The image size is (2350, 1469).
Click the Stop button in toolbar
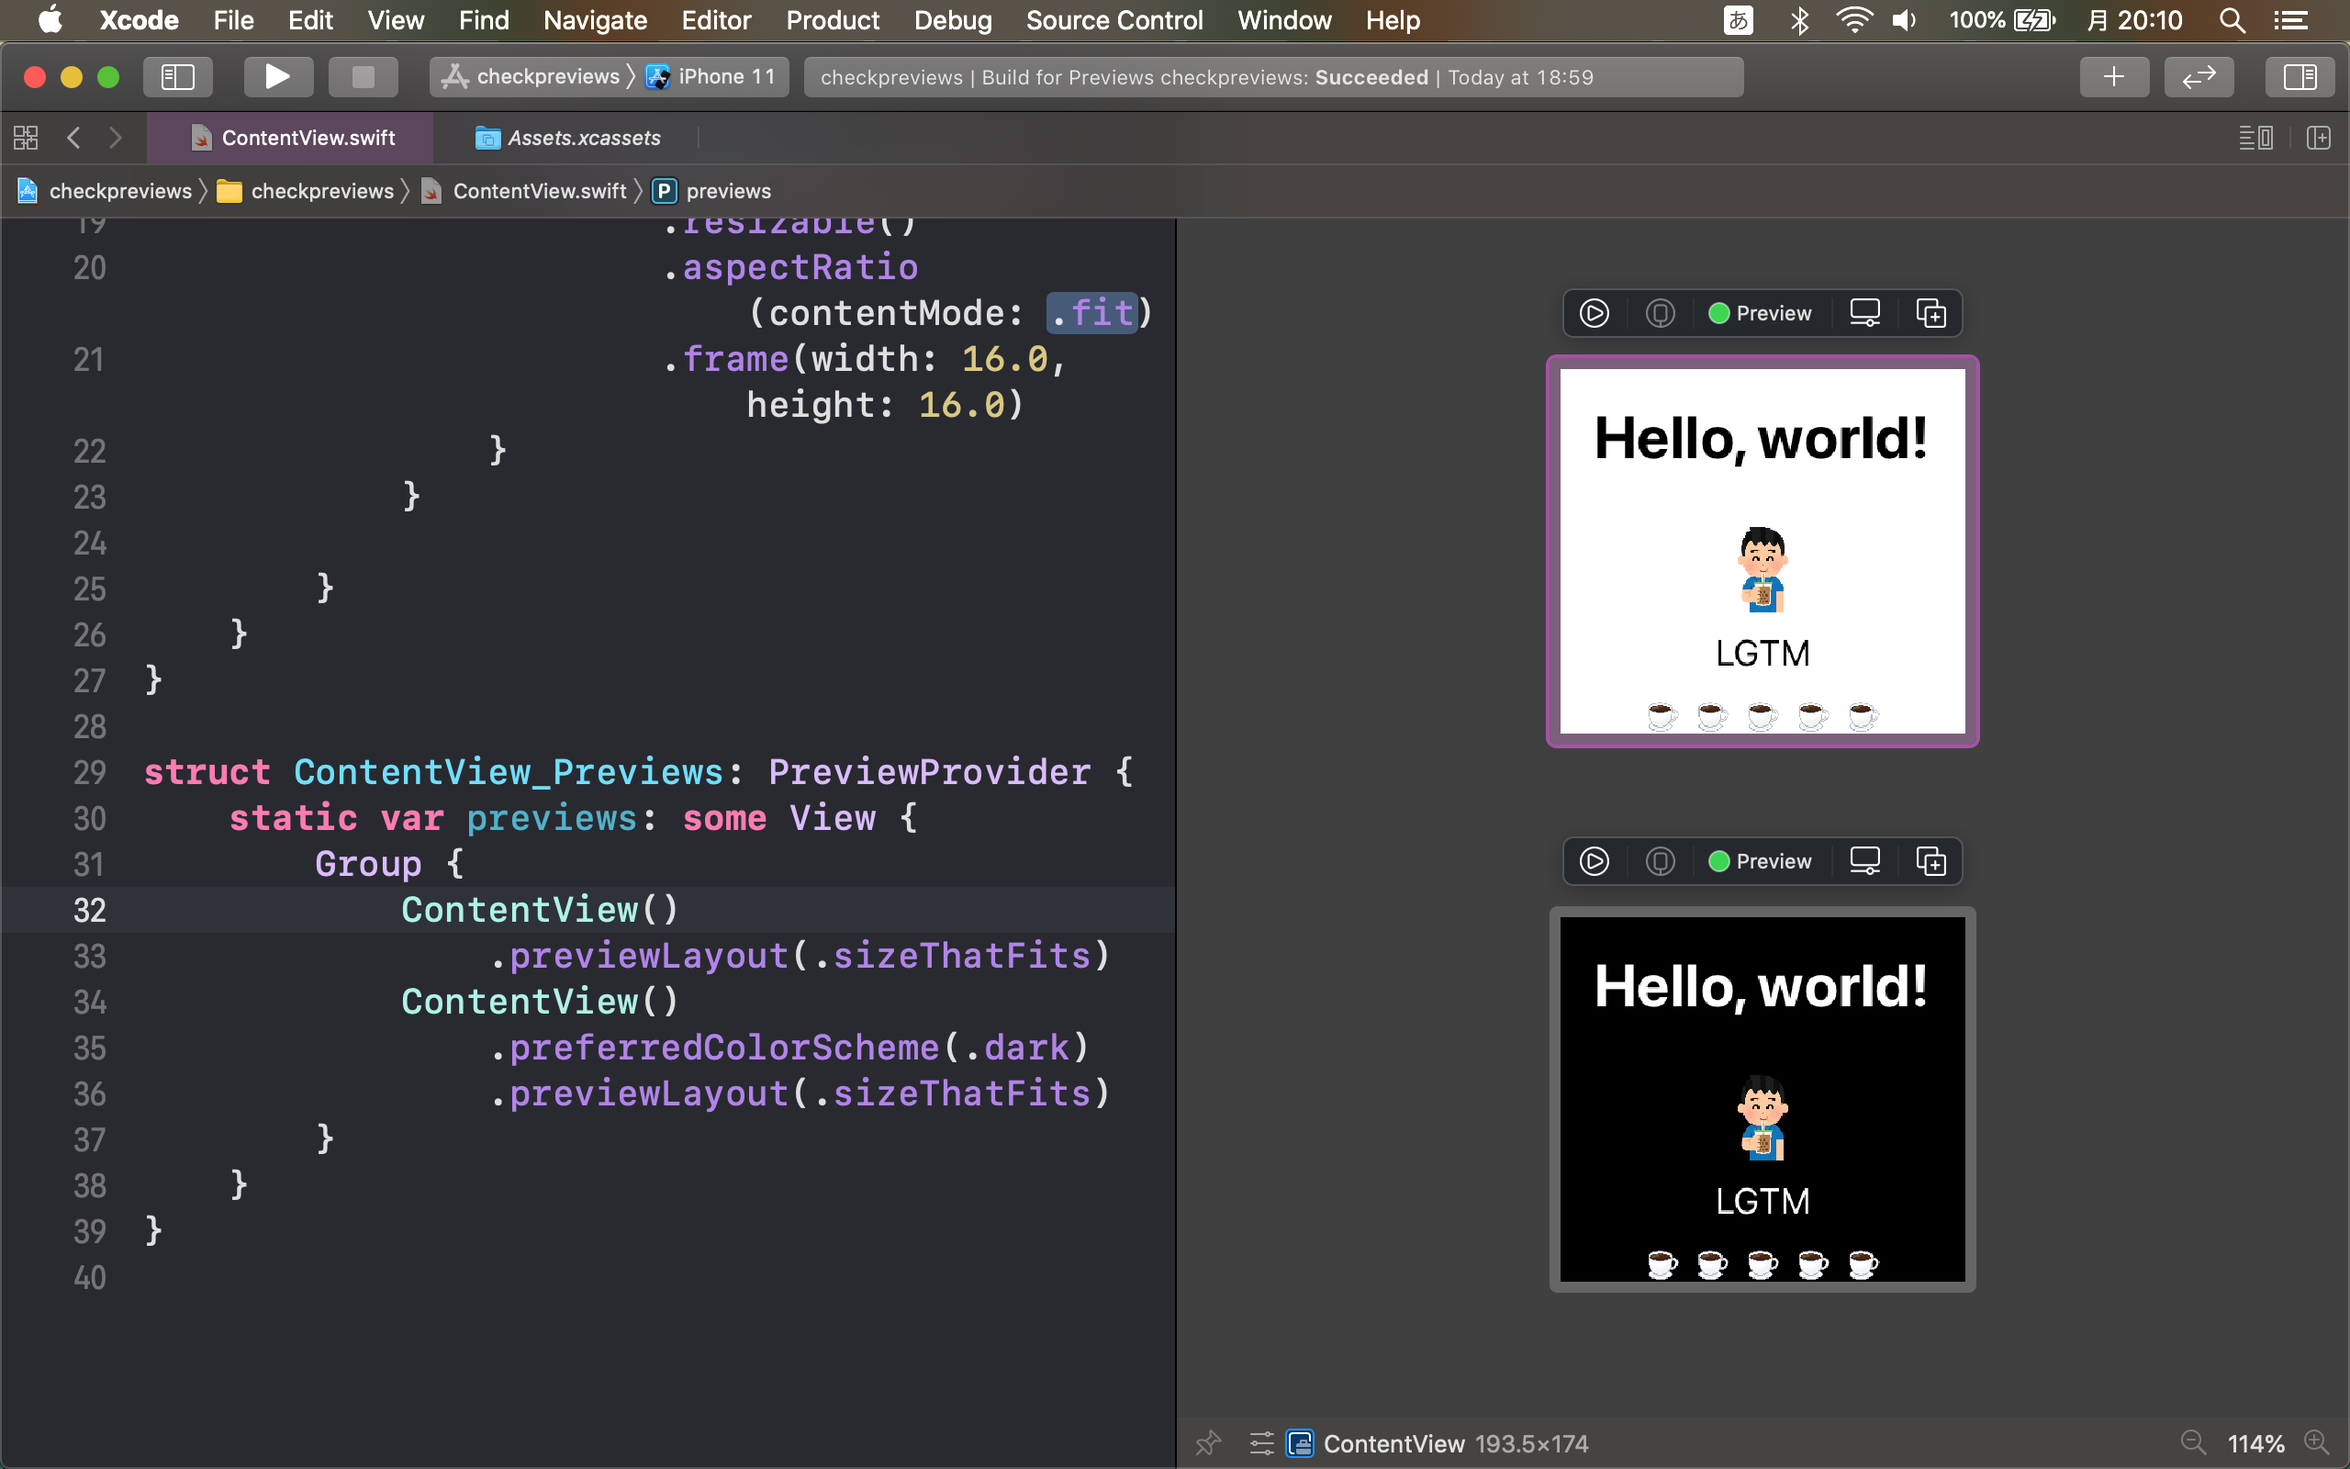pos(363,77)
